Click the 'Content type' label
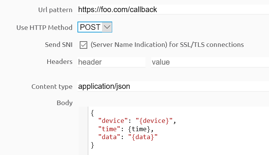The width and height of the screenshot is (269, 155). (52, 87)
